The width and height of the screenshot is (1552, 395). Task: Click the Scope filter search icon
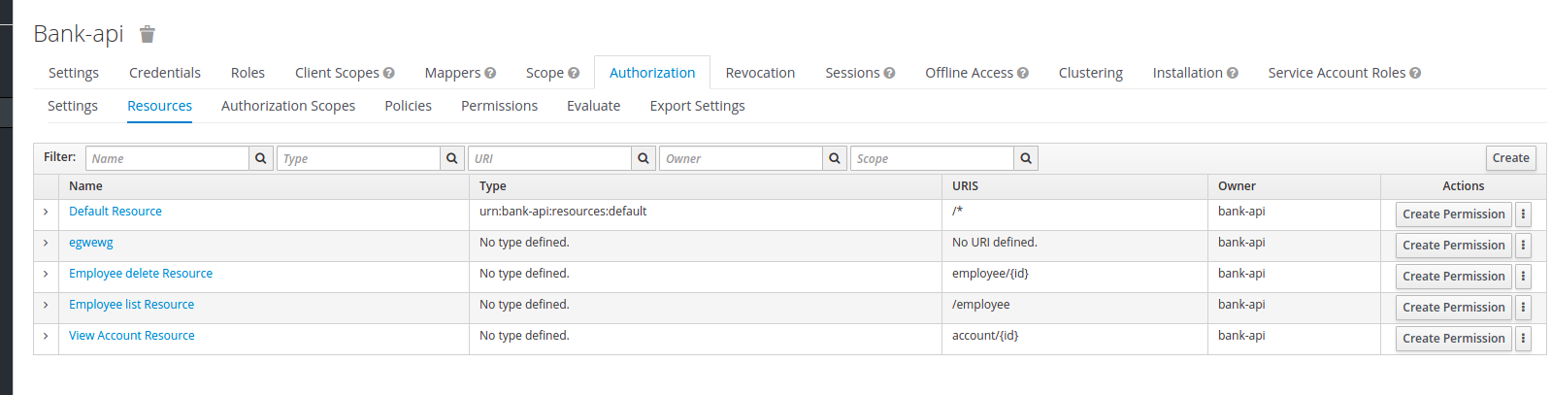1025,158
